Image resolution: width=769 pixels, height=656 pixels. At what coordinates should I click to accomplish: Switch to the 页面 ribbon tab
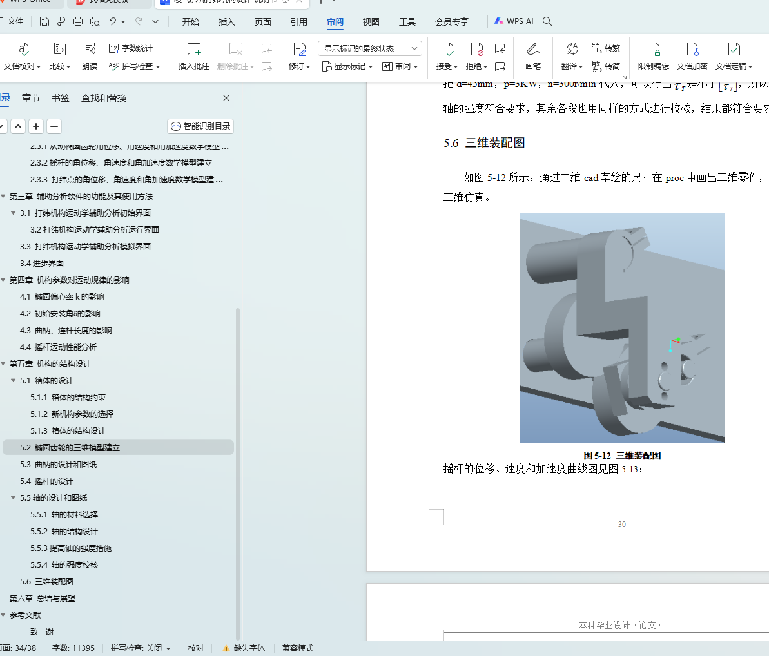tap(263, 21)
